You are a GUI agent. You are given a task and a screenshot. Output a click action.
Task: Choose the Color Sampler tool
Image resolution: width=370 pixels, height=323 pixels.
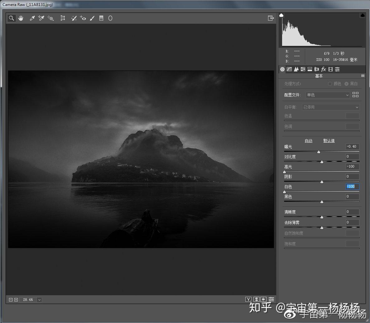[41, 18]
